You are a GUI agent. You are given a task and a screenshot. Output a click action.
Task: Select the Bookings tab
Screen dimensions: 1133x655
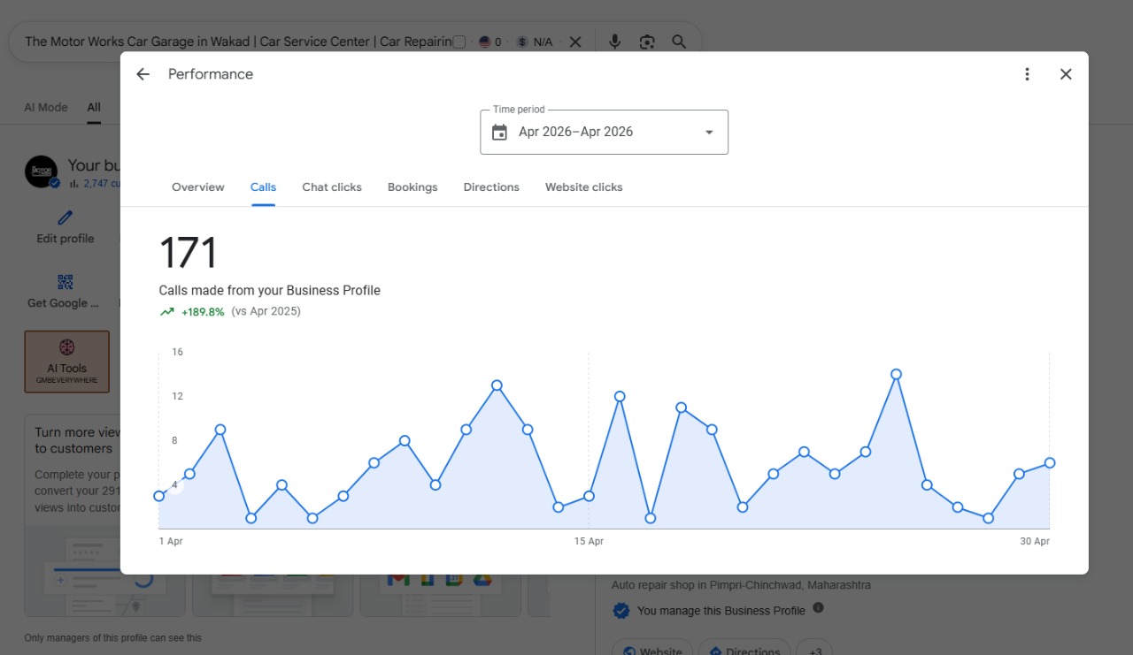coord(412,187)
